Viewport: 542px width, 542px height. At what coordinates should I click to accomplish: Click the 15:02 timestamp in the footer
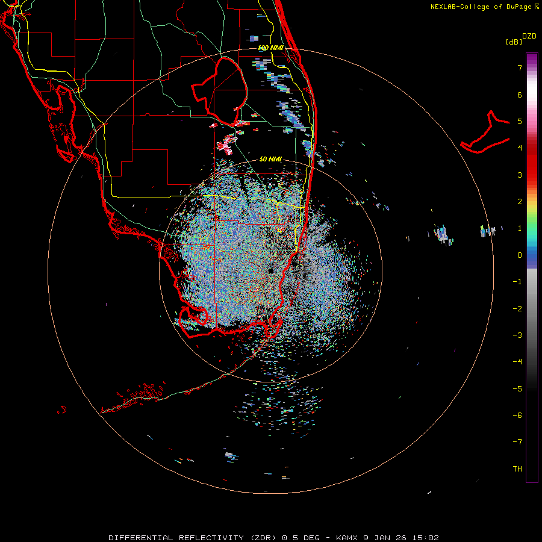point(426,538)
